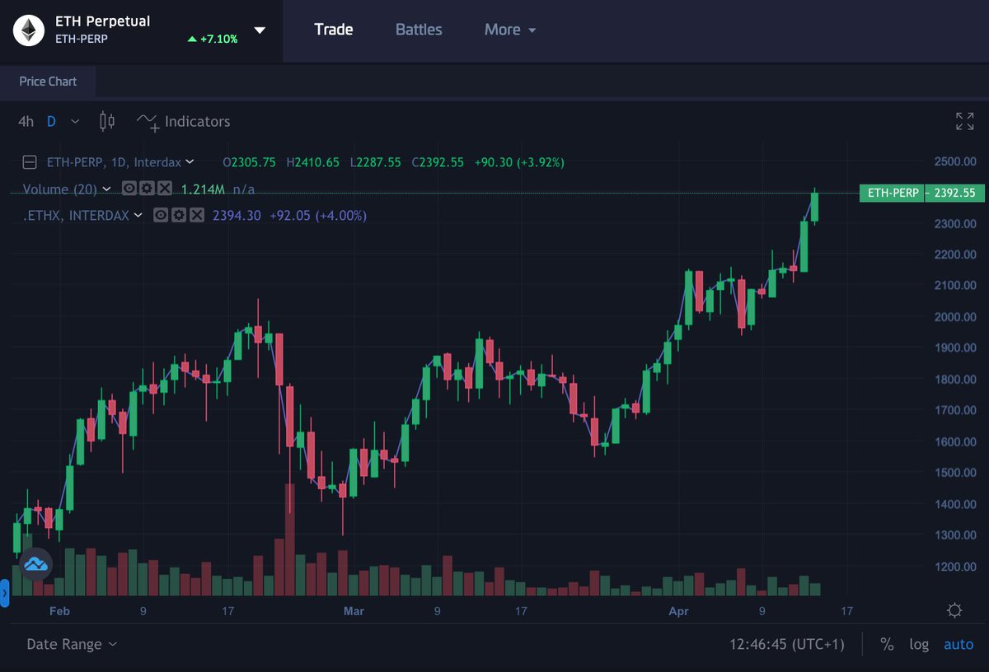Screen dimensions: 989x672
Task: Click the +7.10% change indicator
Action: pyautogui.click(x=213, y=39)
